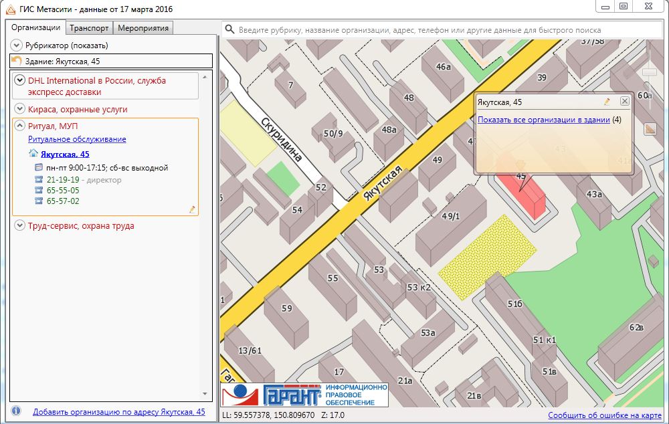Expand the Рубрикатор section
Screen dimensions: 669x424
point(17,45)
